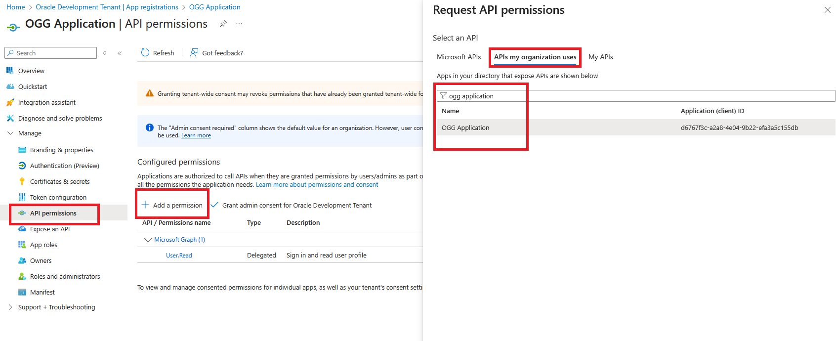This screenshot has height=341, width=836.
Task: Focus the sidebar Search box
Action: point(50,53)
